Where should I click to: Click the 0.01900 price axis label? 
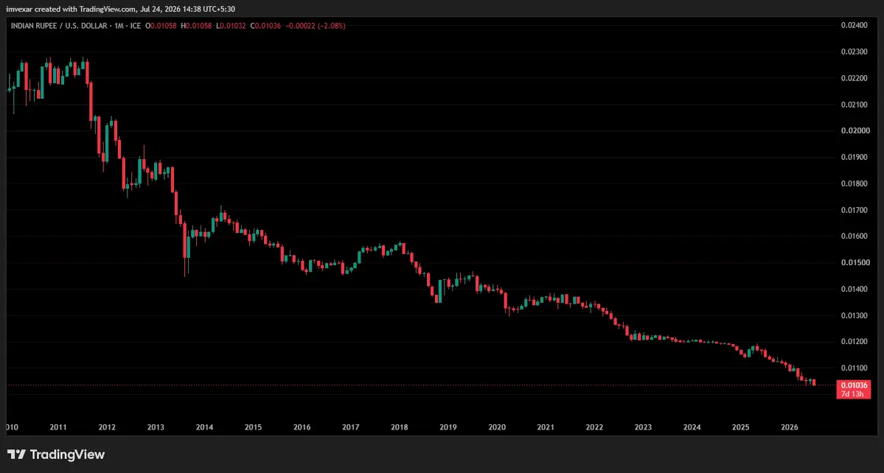coord(854,157)
